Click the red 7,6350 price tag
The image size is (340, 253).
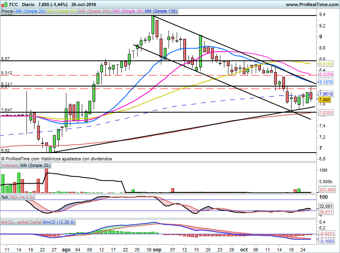pyautogui.click(x=326, y=113)
